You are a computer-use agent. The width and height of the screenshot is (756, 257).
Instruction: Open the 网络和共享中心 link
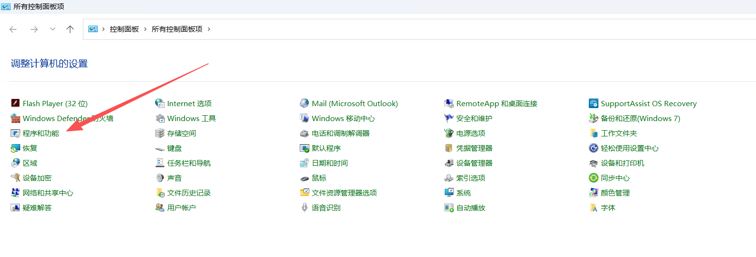click(48, 193)
